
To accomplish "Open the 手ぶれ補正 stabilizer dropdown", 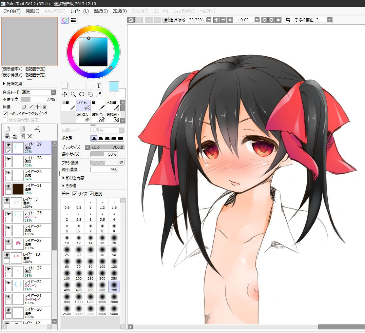I will point(329,20).
